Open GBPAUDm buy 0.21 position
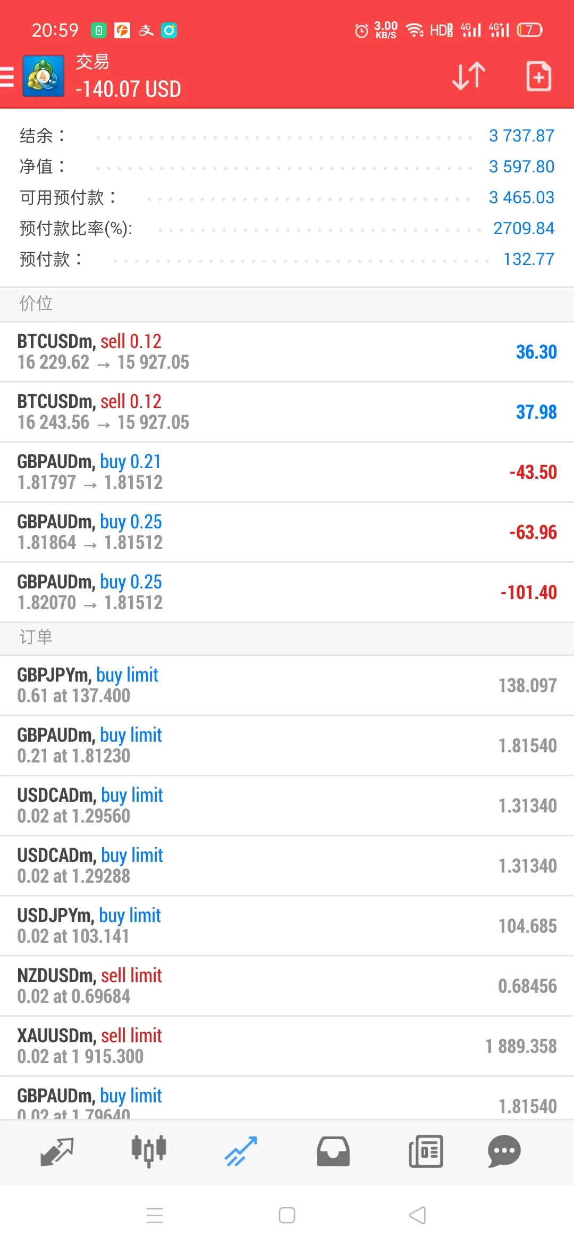The width and height of the screenshot is (574, 1245). point(287,472)
